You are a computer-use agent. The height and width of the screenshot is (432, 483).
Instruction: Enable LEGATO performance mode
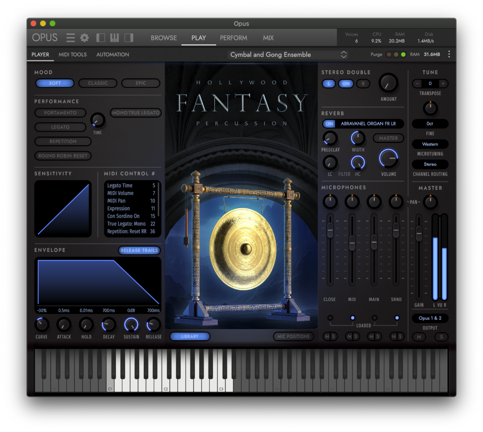[60, 127]
